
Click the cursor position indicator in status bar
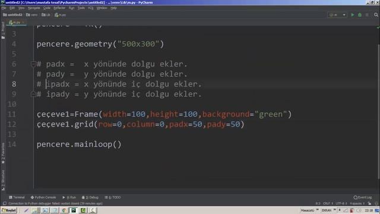point(318,203)
